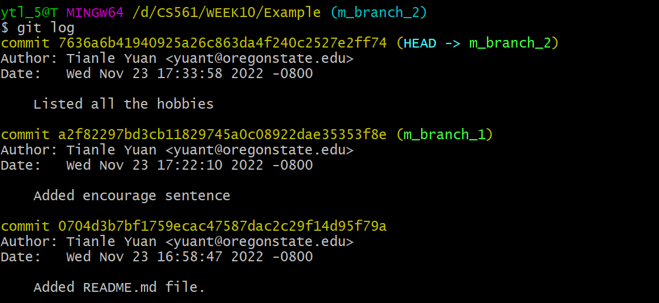Click the /d/CS561/WEEK10/Example path
Image resolution: width=659 pixels, height=303 pixels.
coord(227,12)
